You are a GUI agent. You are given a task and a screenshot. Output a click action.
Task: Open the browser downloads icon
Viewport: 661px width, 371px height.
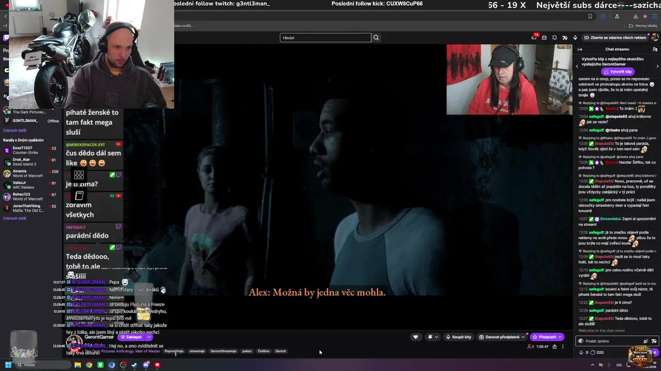tap(636, 16)
